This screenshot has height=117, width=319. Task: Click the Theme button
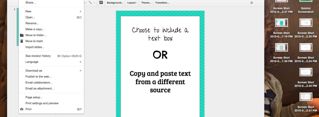pos(146,3)
